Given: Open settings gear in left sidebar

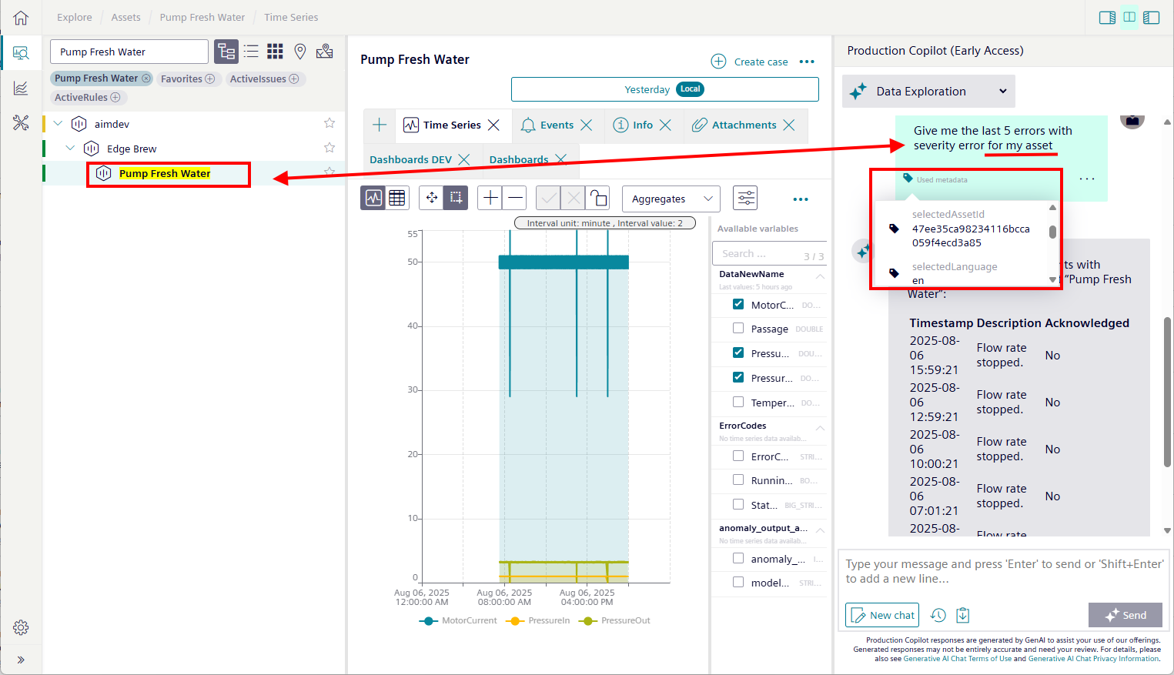Looking at the screenshot, I should (21, 627).
